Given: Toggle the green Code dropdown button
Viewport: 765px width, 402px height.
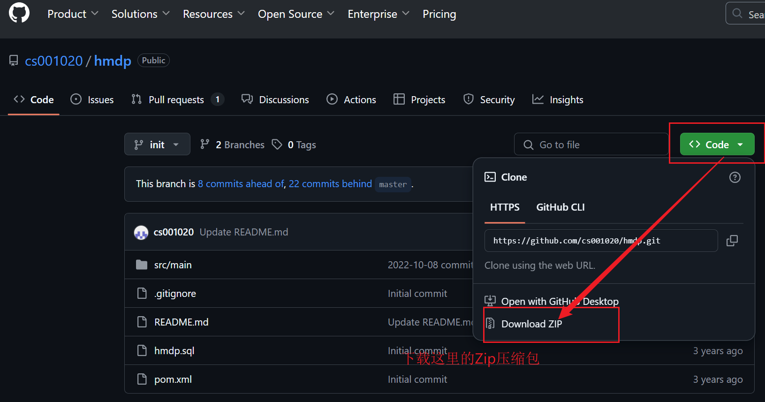Looking at the screenshot, I should click(x=717, y=144).
